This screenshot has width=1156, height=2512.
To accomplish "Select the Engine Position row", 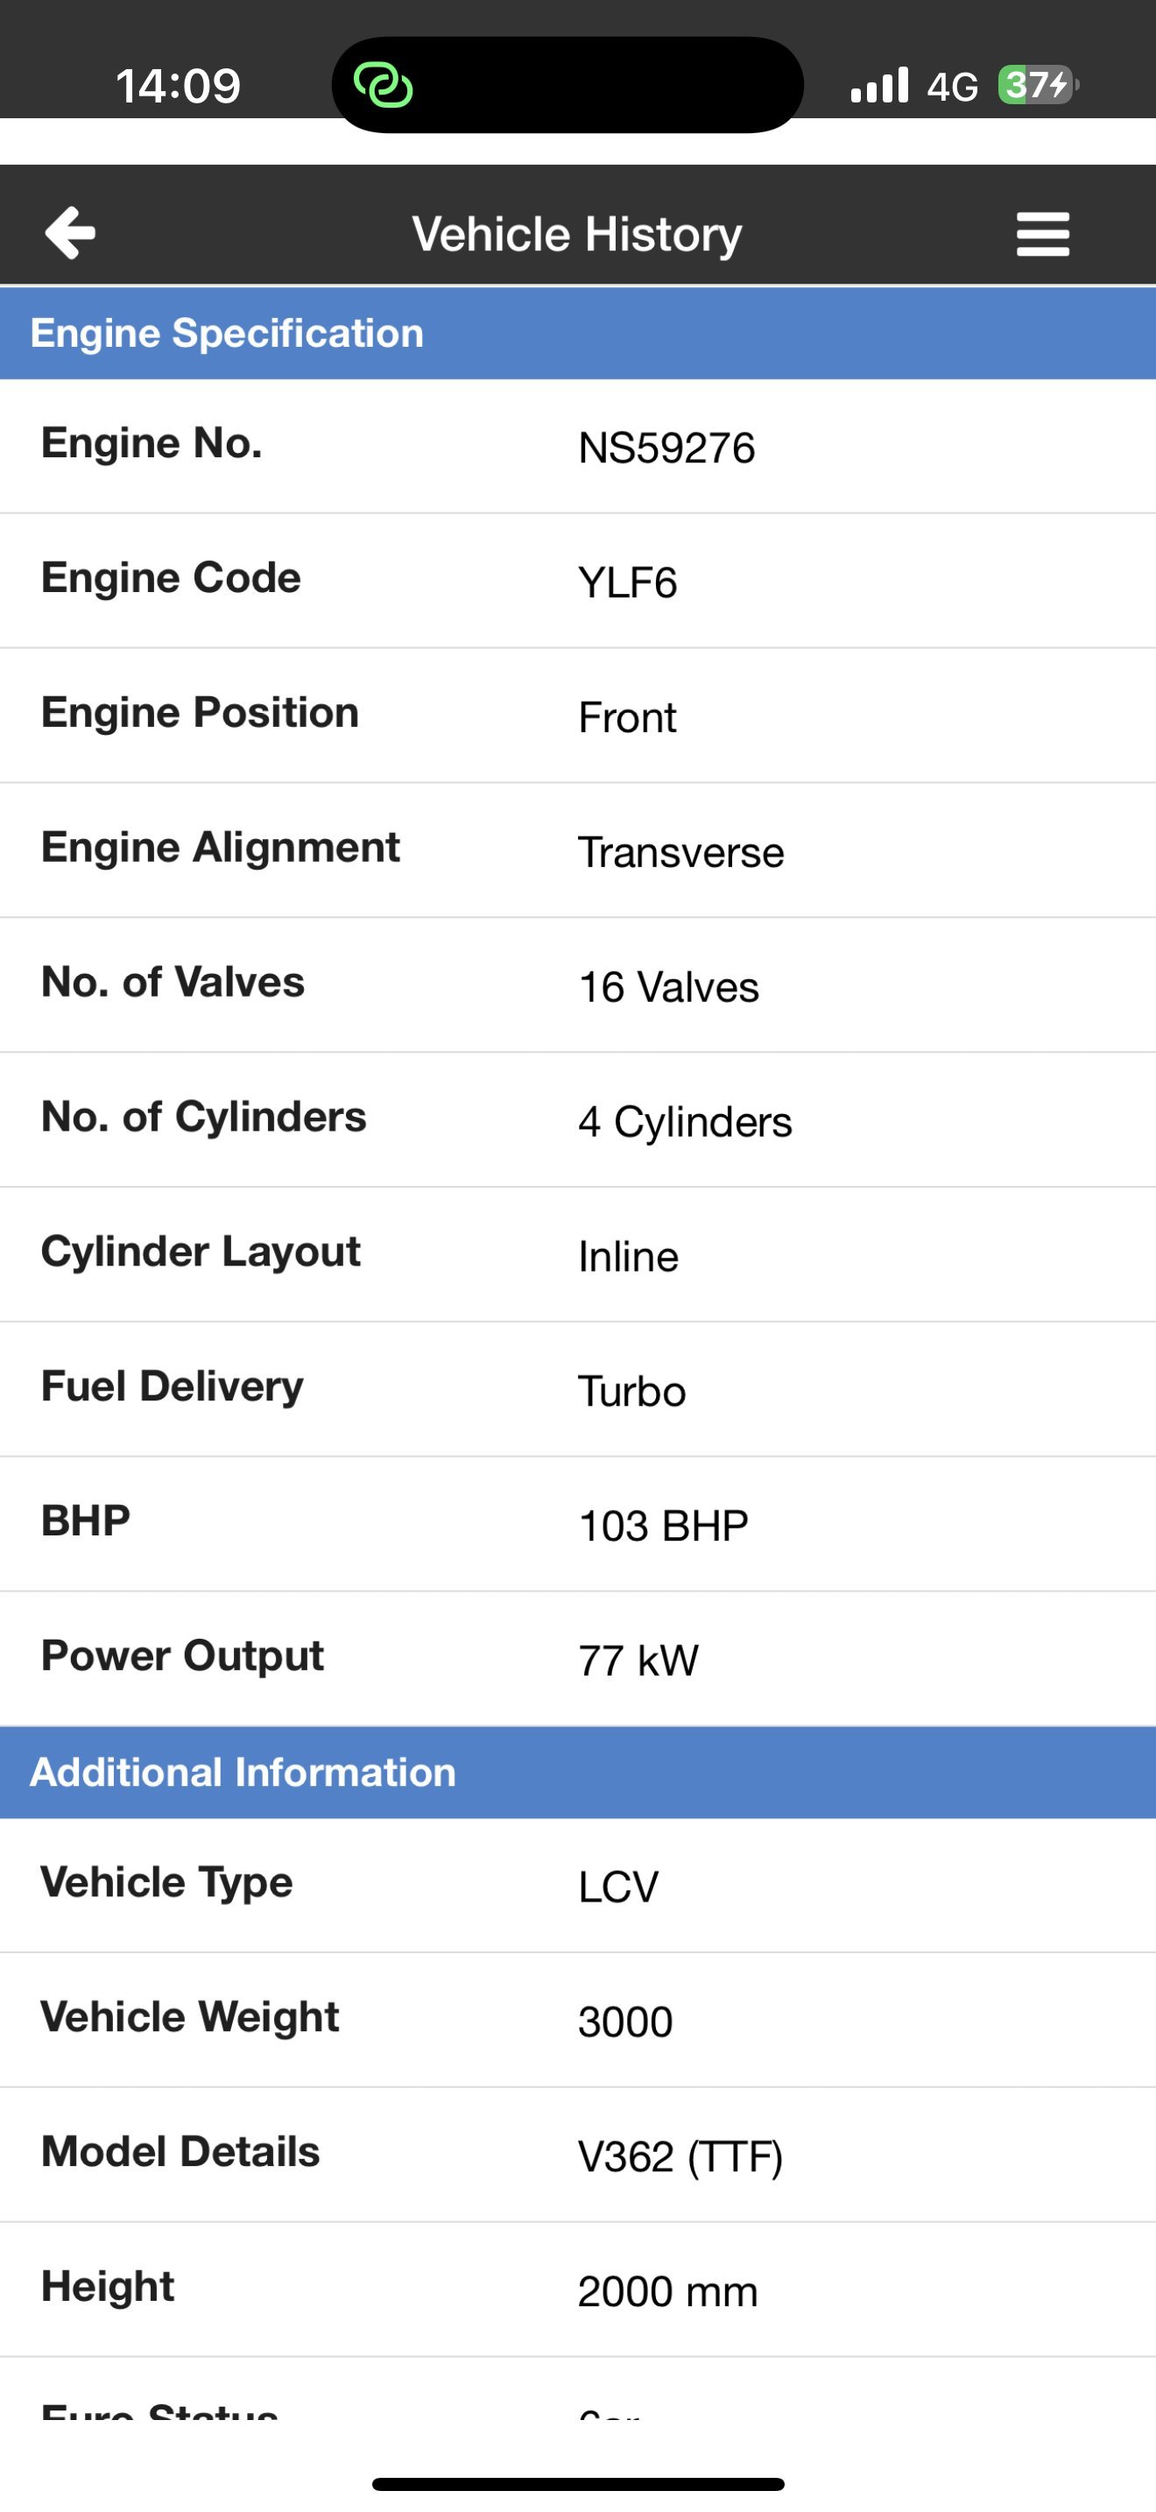I will click(578, 716).
